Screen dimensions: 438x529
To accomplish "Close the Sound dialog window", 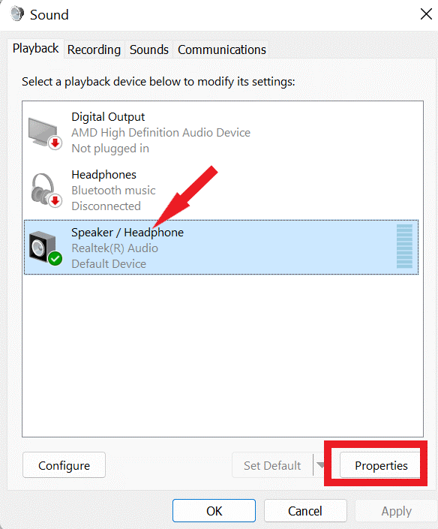I will (426, 14).
